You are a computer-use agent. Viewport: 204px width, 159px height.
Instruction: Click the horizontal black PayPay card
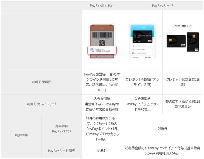click(176, 41)
